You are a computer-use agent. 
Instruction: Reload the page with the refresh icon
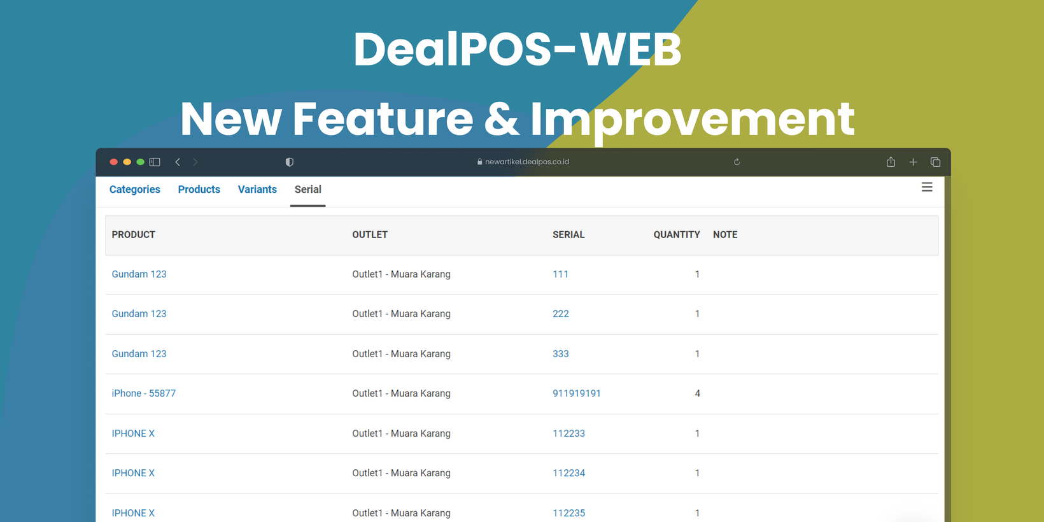click(x=737, y=162)
